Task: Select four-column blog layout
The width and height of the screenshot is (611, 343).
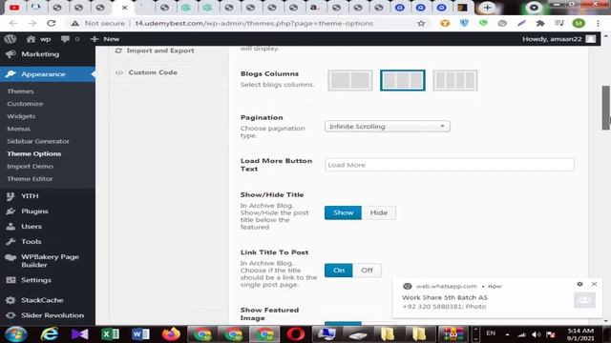Action: coord(455,80)
